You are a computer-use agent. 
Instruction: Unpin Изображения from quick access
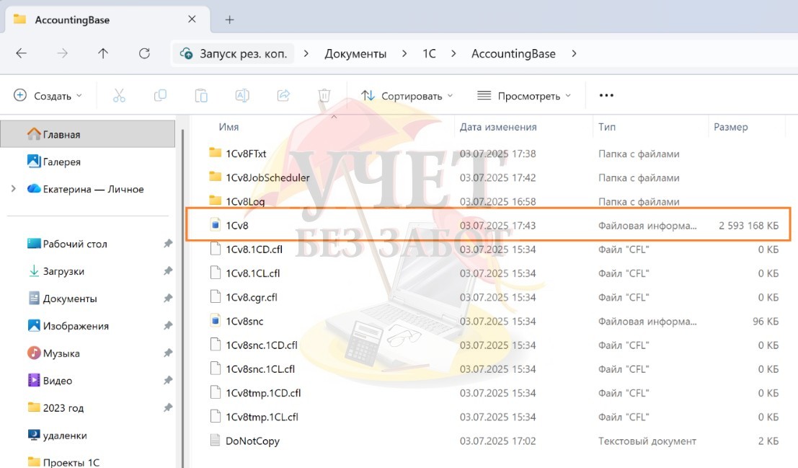(168, 326)
